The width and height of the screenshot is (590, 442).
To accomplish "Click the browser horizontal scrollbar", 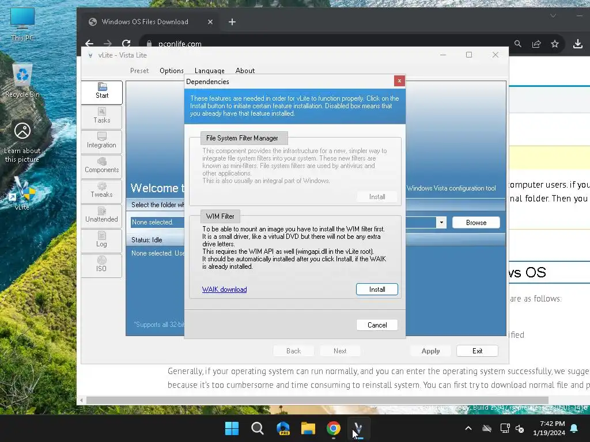I will (317, 401).
